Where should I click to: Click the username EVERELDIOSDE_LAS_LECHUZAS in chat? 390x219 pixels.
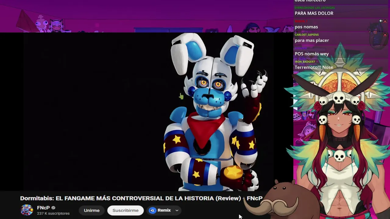pos(314,8)
